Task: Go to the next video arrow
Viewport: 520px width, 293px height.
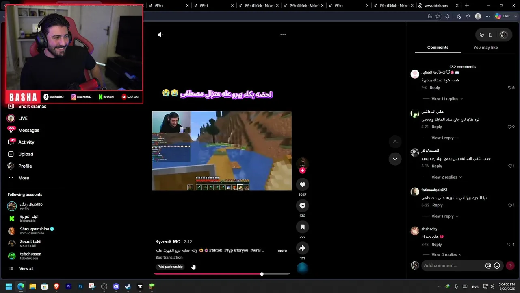Action: click(x=395, y=159)
